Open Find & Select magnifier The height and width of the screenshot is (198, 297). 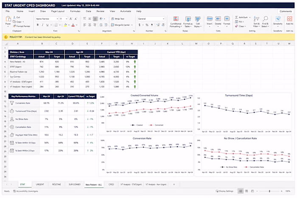(x=265, y=19)
